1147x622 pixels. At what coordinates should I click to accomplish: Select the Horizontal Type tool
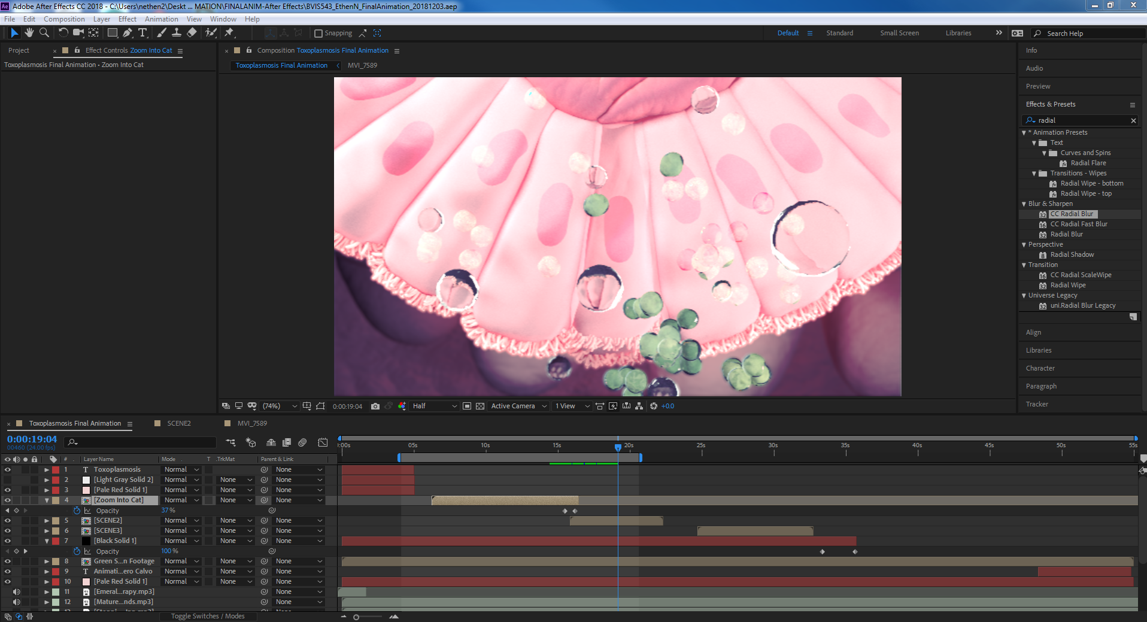(142, 33)
